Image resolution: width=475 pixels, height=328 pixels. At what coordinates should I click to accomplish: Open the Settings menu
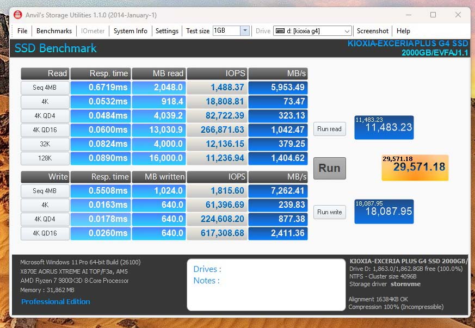tap(167, 31)
